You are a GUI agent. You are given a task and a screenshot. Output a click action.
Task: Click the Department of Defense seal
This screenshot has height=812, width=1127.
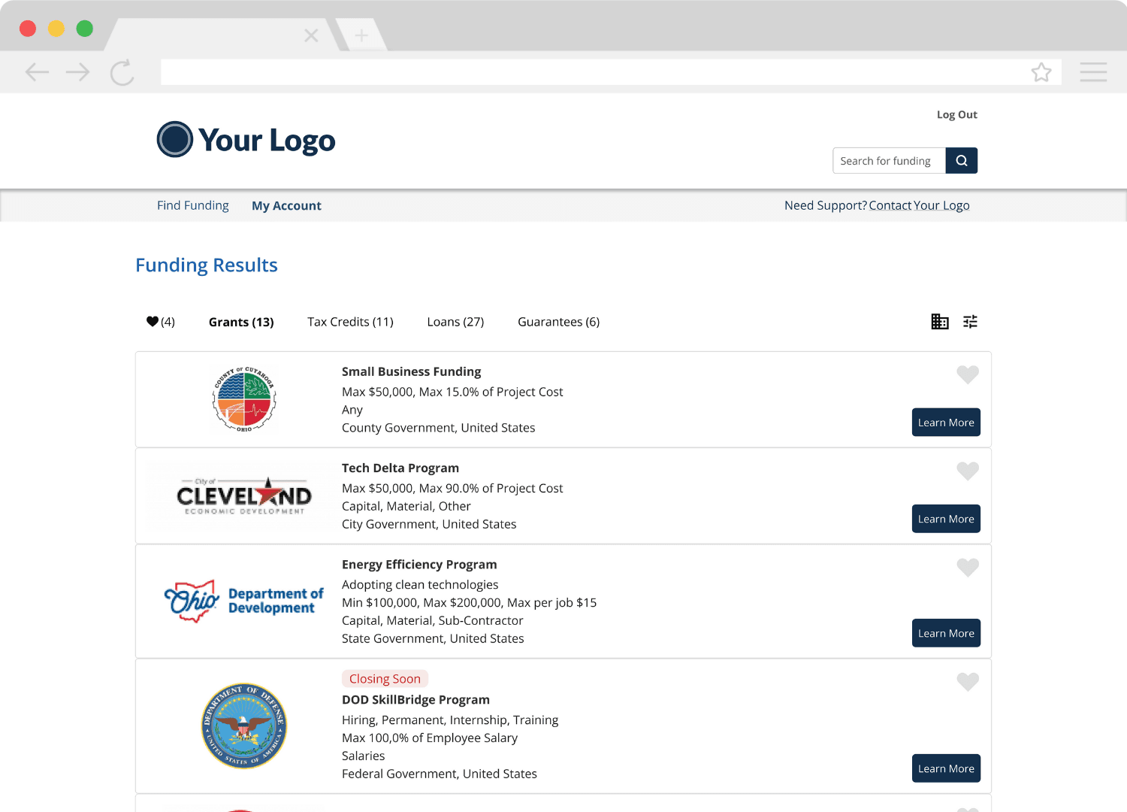243,726
